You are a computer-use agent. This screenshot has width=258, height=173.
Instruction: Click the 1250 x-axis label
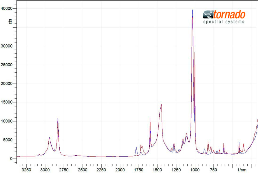176,170
